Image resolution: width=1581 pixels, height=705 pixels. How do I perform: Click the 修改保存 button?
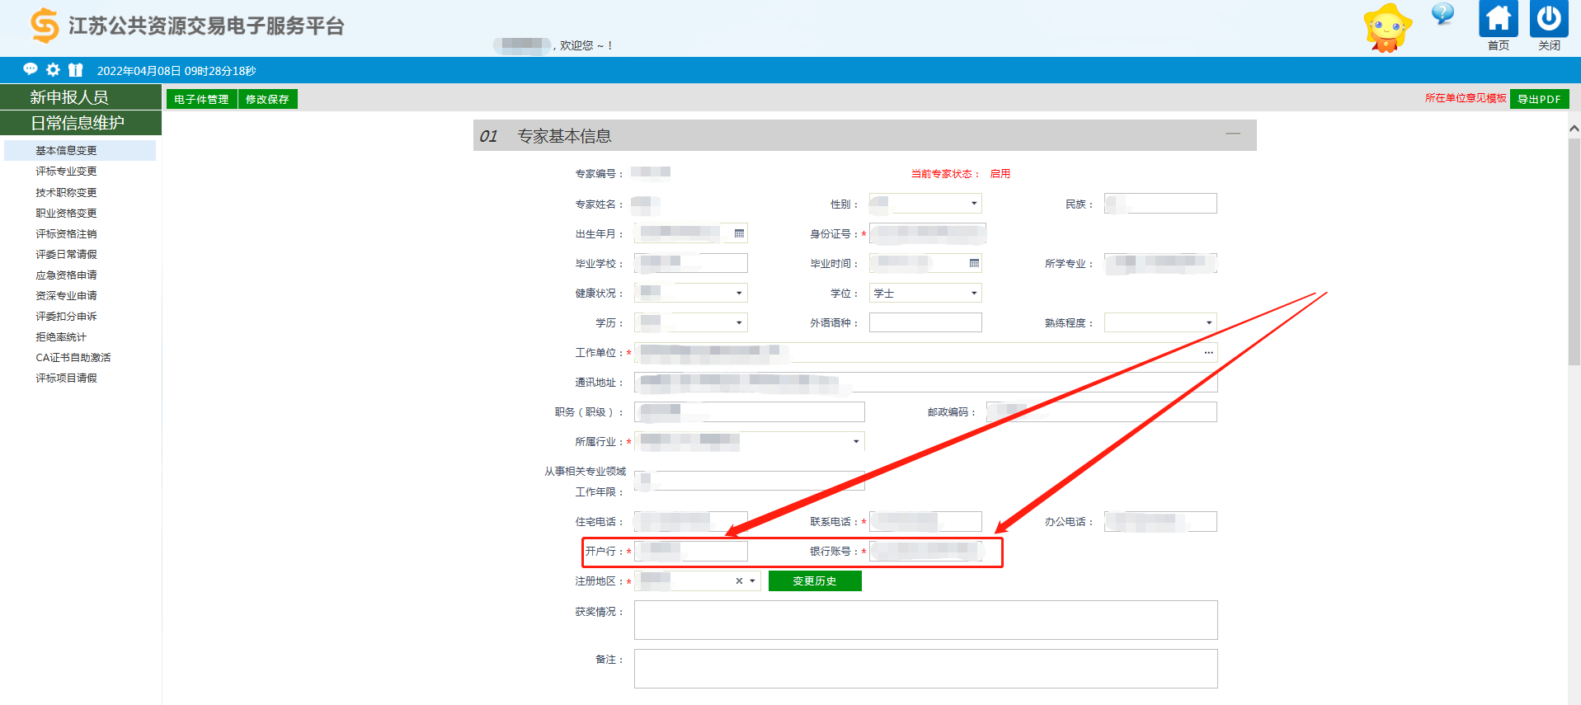click(x=267, y=99)
